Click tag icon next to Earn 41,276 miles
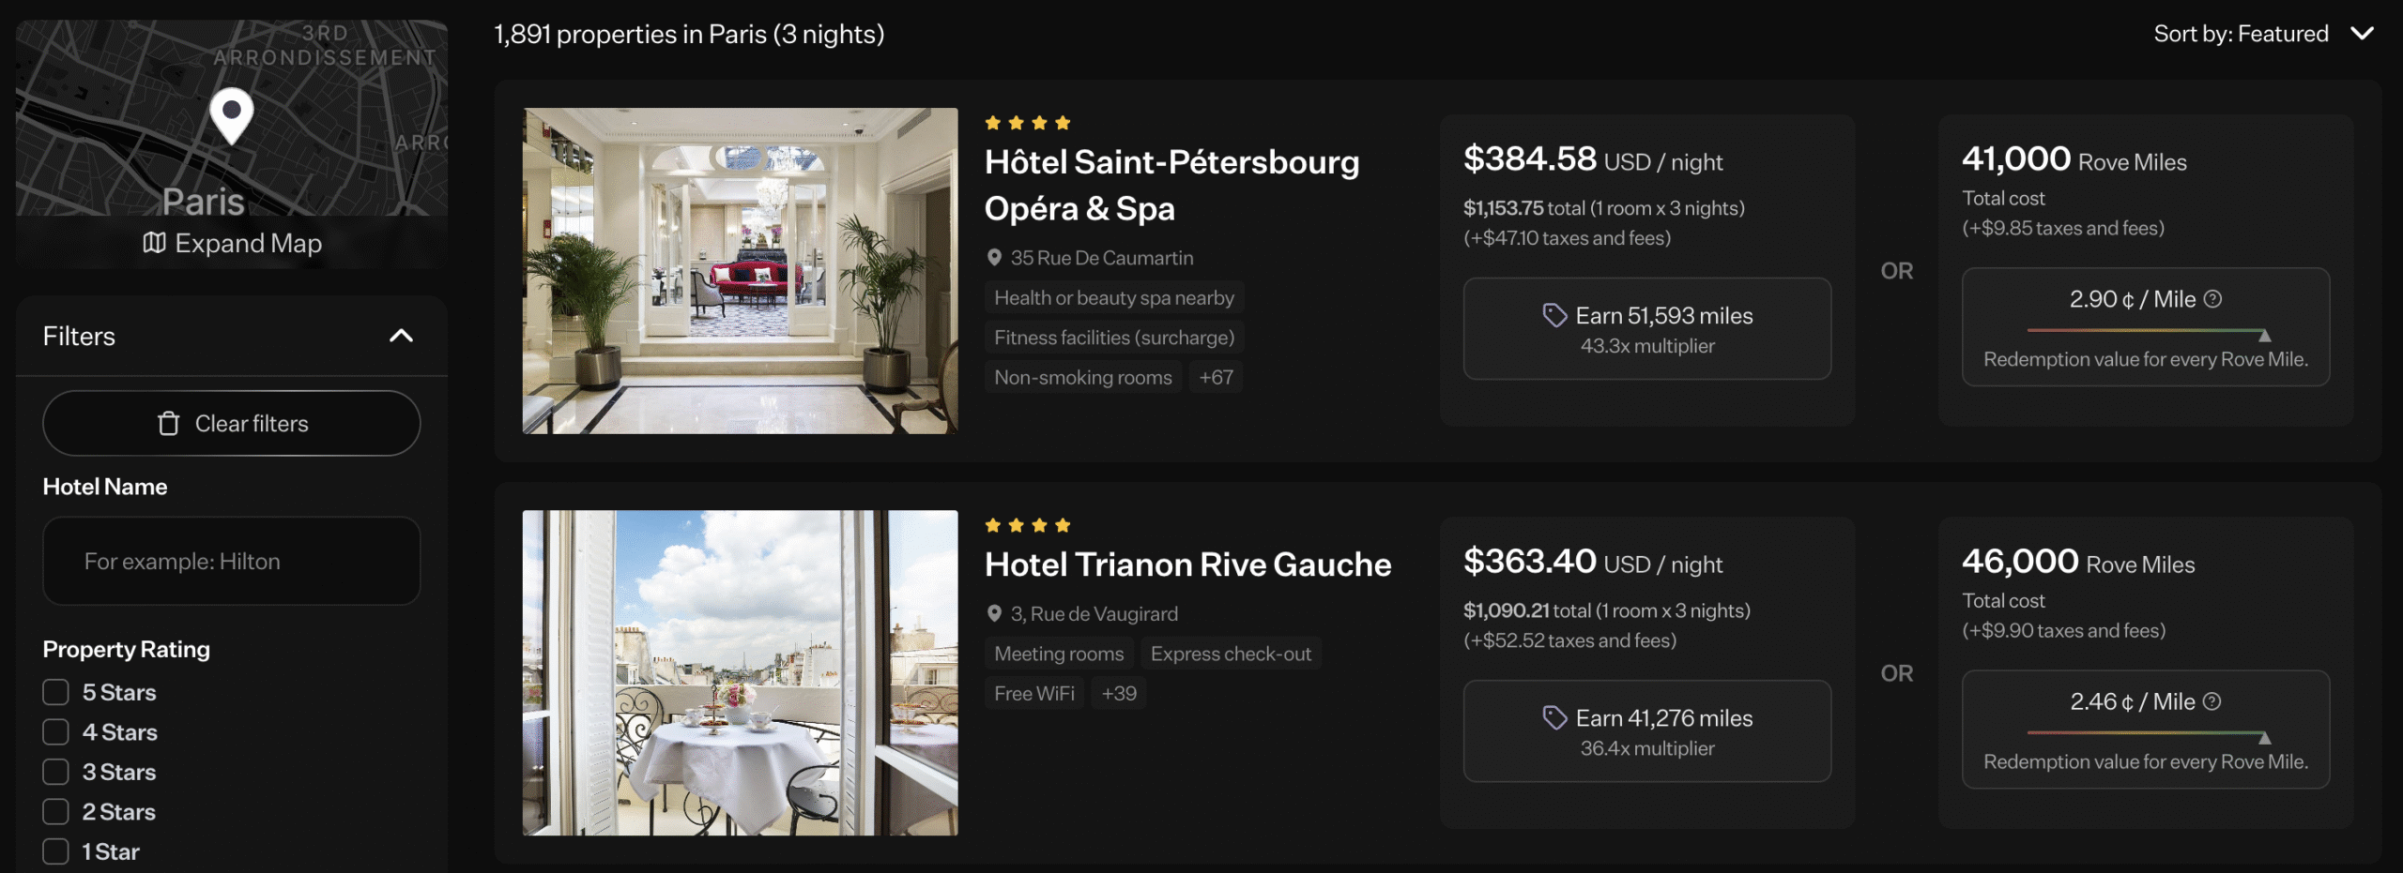 click(x=1554, y=718)
